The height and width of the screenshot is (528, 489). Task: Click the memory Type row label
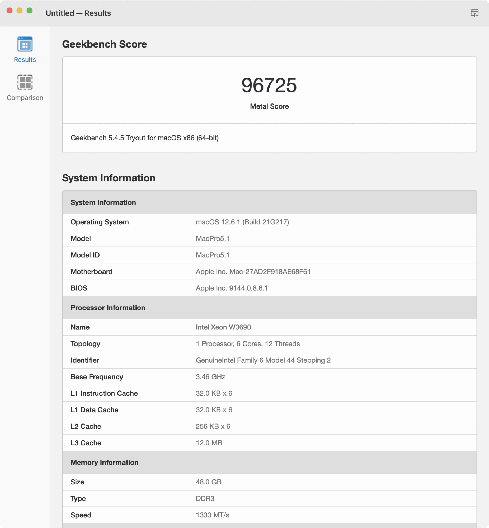point(78,498)
